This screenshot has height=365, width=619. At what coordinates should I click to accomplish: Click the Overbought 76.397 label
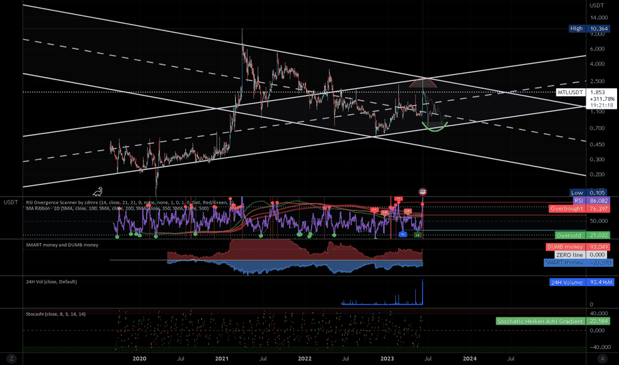point(579,208)
